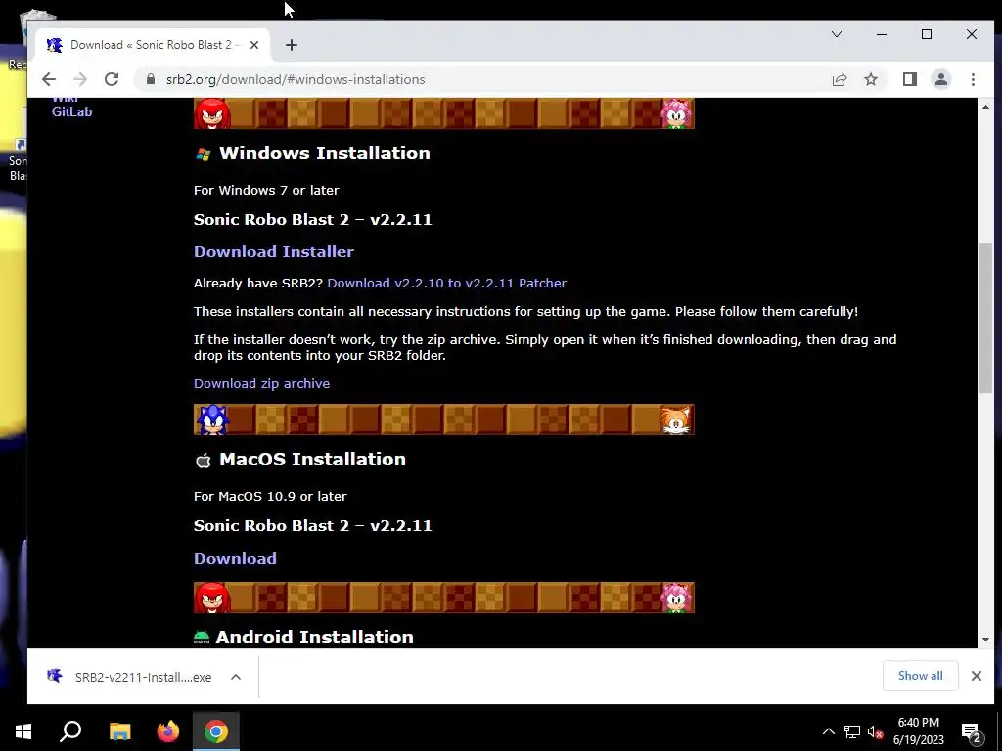
Task: Click the Download zip archive link
Action: (x=261, y=383)
